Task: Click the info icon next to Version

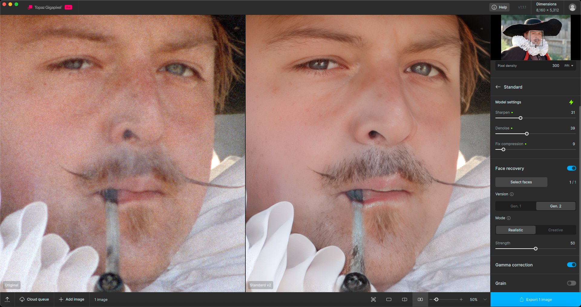Action: pos(512,194)
